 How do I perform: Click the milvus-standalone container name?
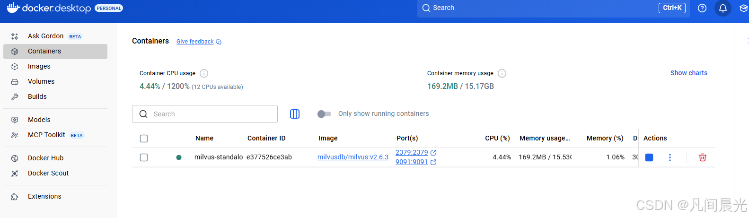219,157
